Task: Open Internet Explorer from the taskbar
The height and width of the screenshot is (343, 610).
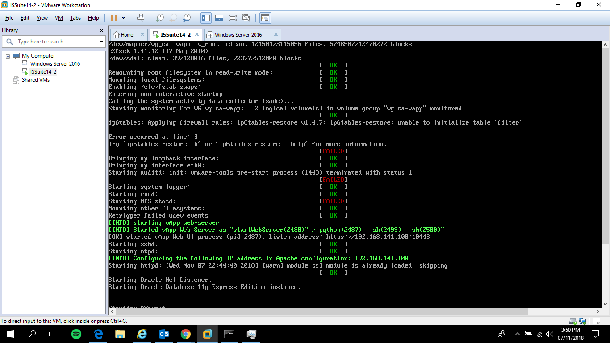Action: (142, 334)
